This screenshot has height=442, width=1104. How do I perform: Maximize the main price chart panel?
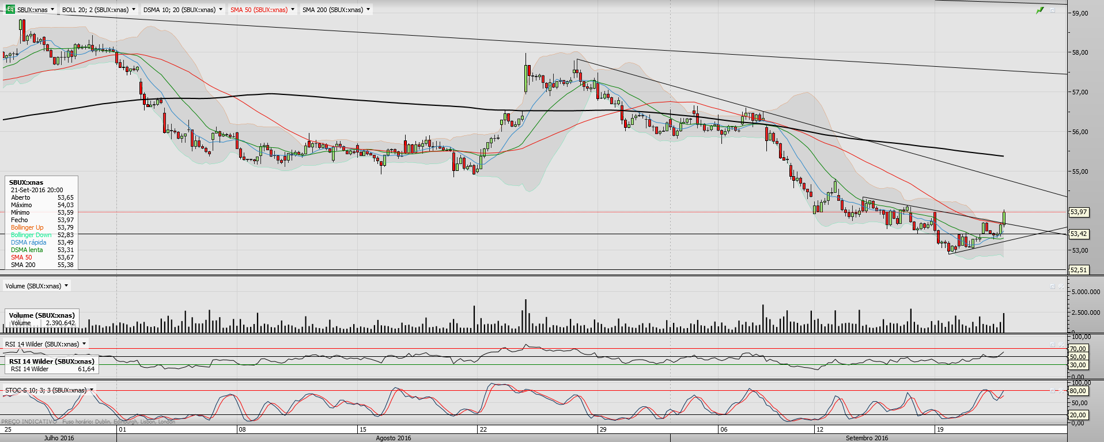(x=1052, y=10)
